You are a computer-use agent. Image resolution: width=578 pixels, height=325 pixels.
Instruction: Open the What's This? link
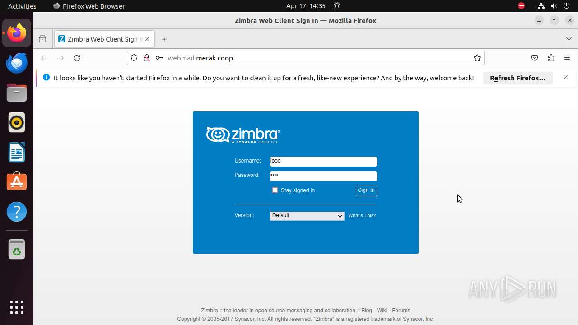362,216
